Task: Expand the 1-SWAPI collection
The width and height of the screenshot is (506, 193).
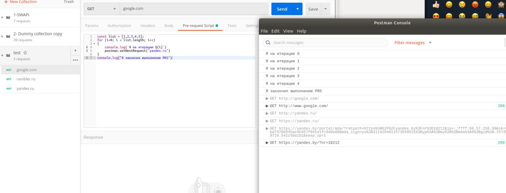Action: point(2,17)
